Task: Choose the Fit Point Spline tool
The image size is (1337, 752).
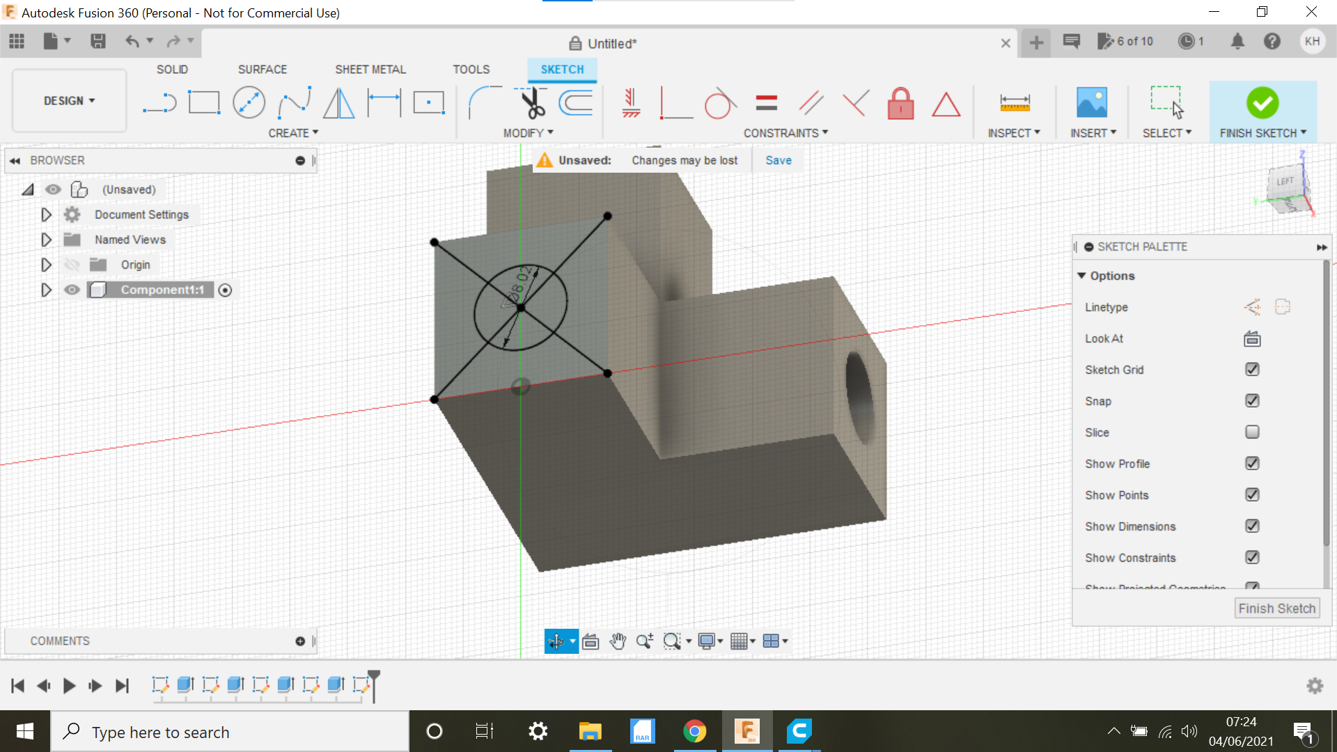Action: (293, 102)
